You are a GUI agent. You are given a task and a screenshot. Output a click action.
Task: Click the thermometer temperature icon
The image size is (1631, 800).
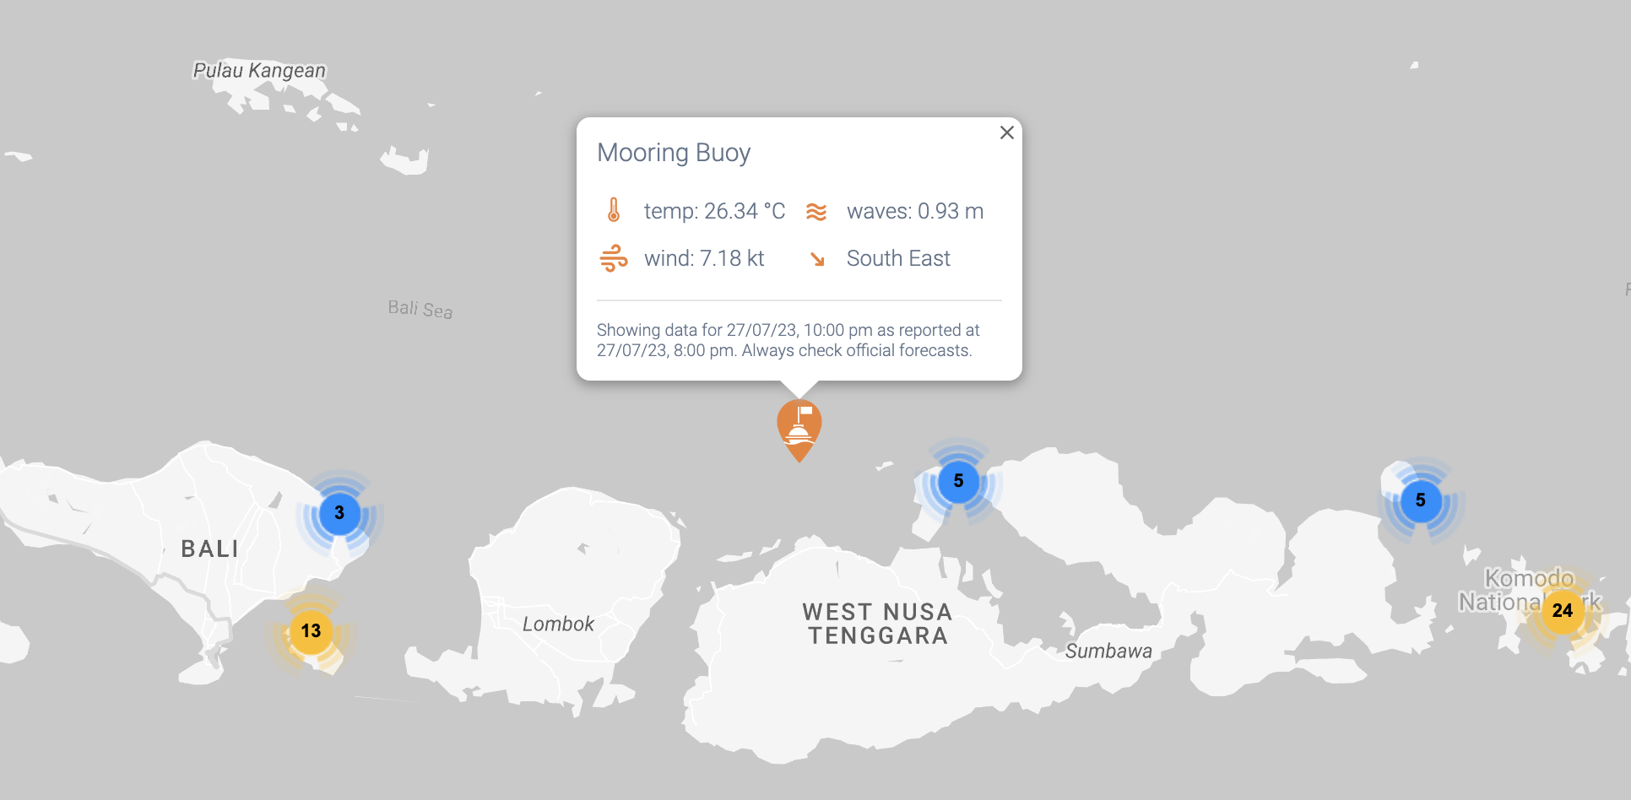[614, 210]
